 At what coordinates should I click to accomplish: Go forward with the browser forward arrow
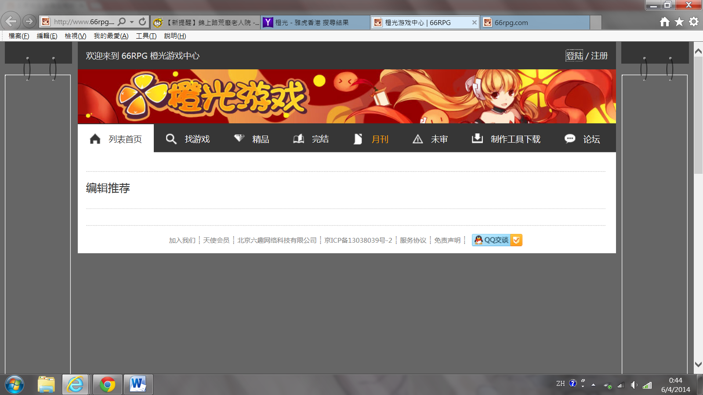[29, 21]
